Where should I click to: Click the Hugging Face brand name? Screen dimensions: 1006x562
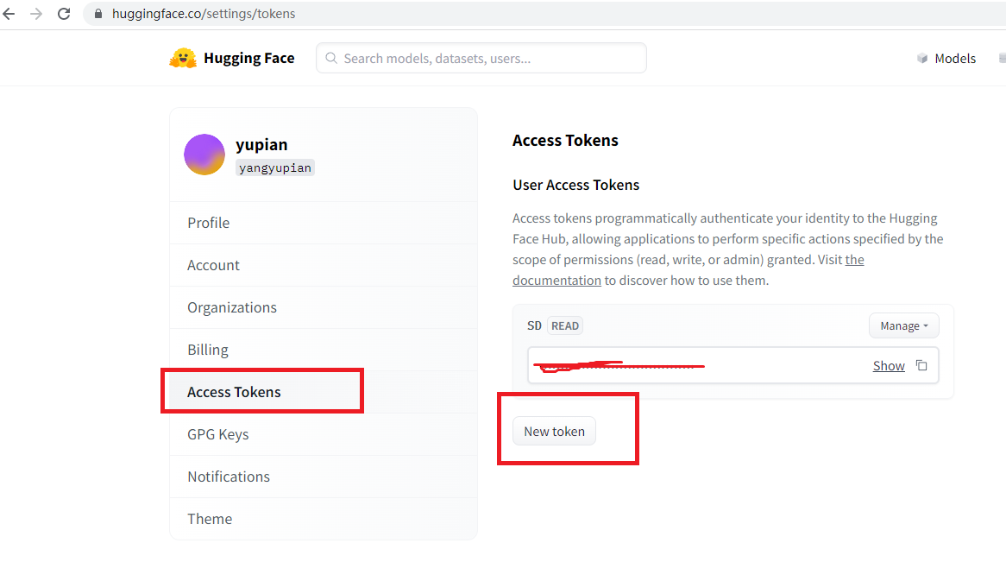click(x=249, y=58)
